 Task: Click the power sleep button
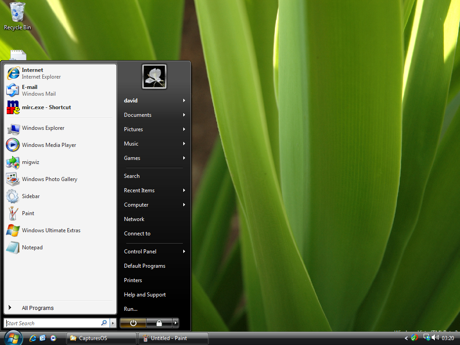(x=133, y=323)
